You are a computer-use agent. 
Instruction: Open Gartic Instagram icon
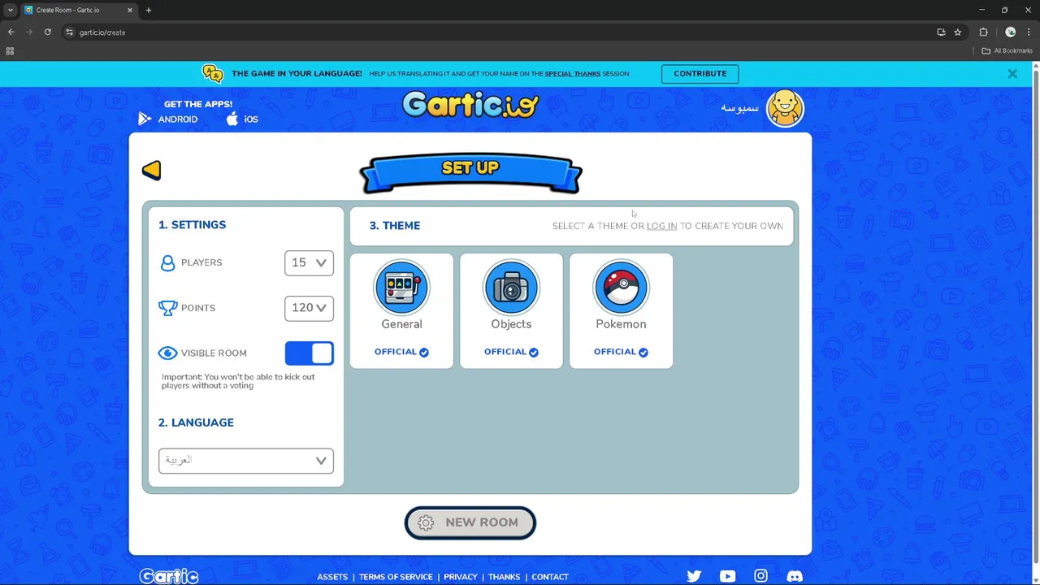[x=760, y=576]
